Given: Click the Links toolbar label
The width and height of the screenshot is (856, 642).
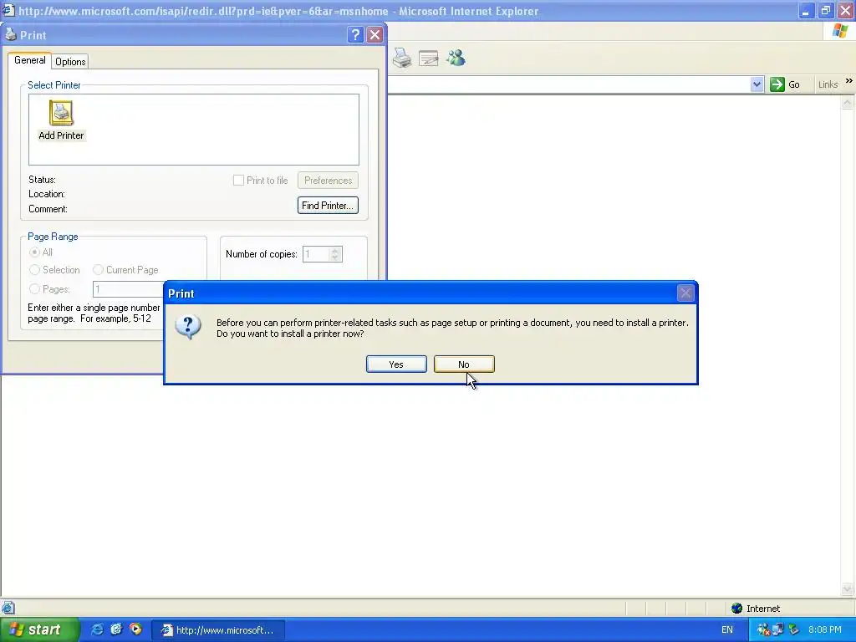Looking at the screenshot, I should tap(828, 84).
